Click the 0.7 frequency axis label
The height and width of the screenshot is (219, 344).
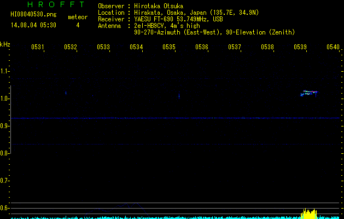[4, 181]
